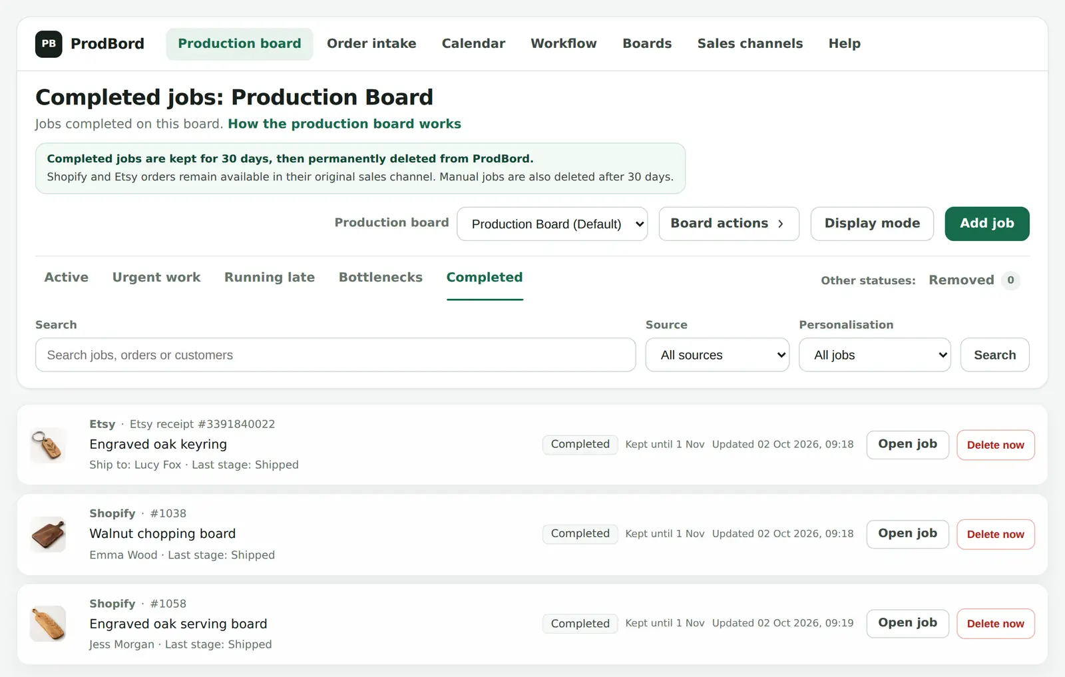Select the Running late tab

click(270, 278)
